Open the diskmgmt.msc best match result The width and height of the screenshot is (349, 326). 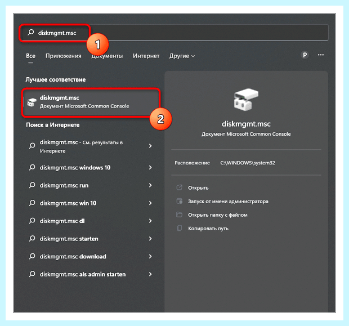(91, 102)
